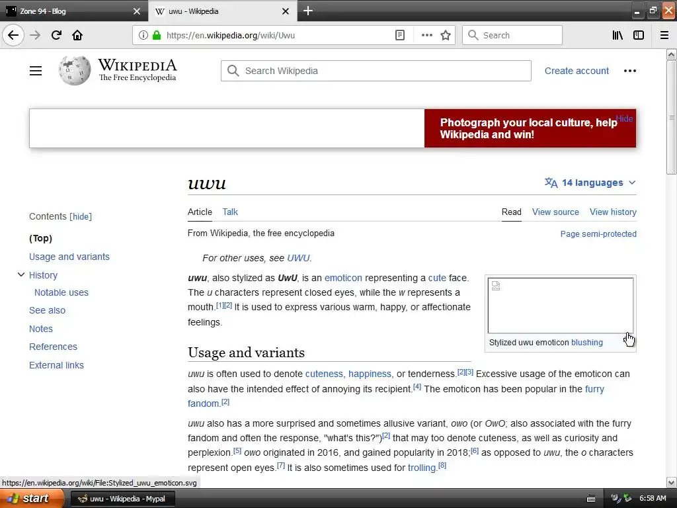The width and height of the screenshot is (677, 508).
Task: Close the uwu - Wikipedia tab
Action: (x=286, y=11)
